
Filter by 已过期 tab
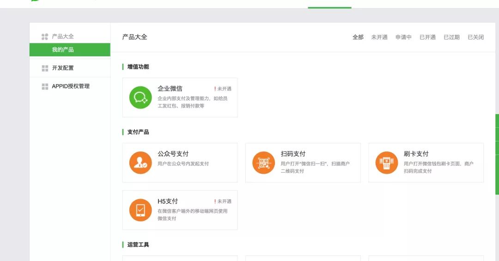coord(451,37)
